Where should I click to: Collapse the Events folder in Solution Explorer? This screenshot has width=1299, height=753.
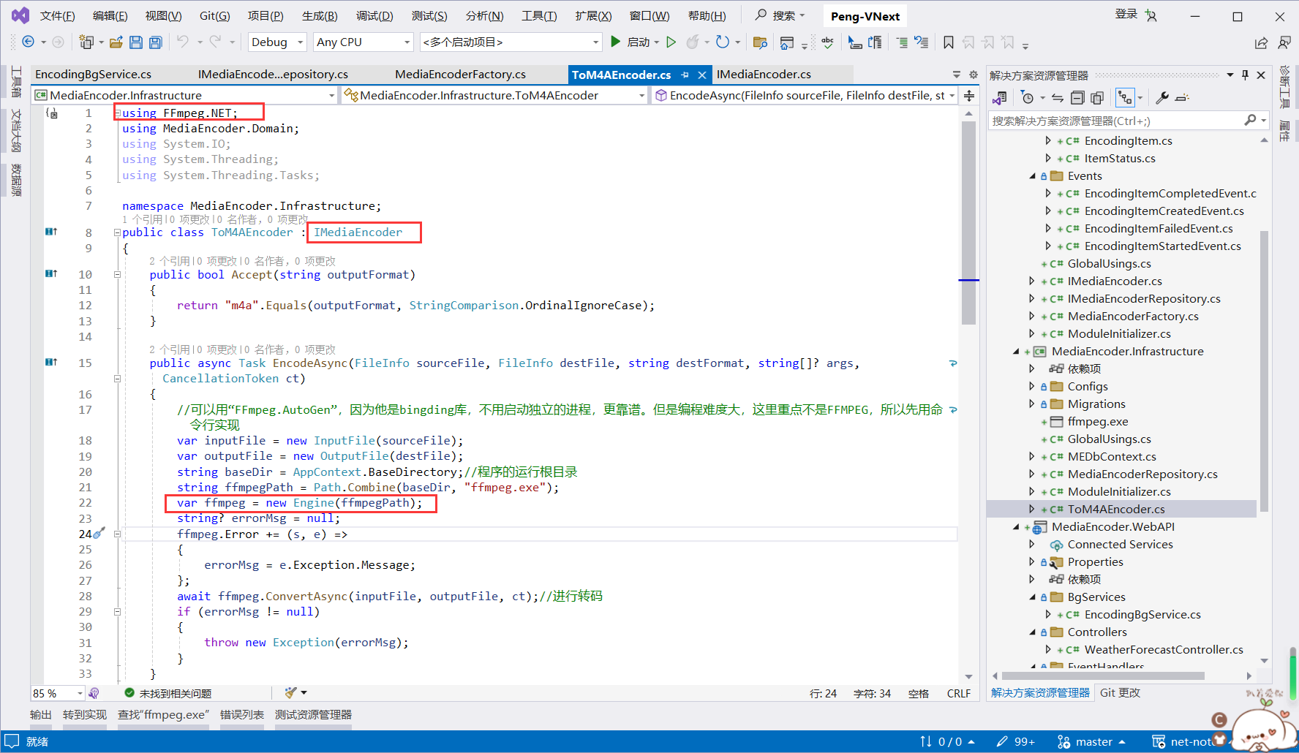1033,176
